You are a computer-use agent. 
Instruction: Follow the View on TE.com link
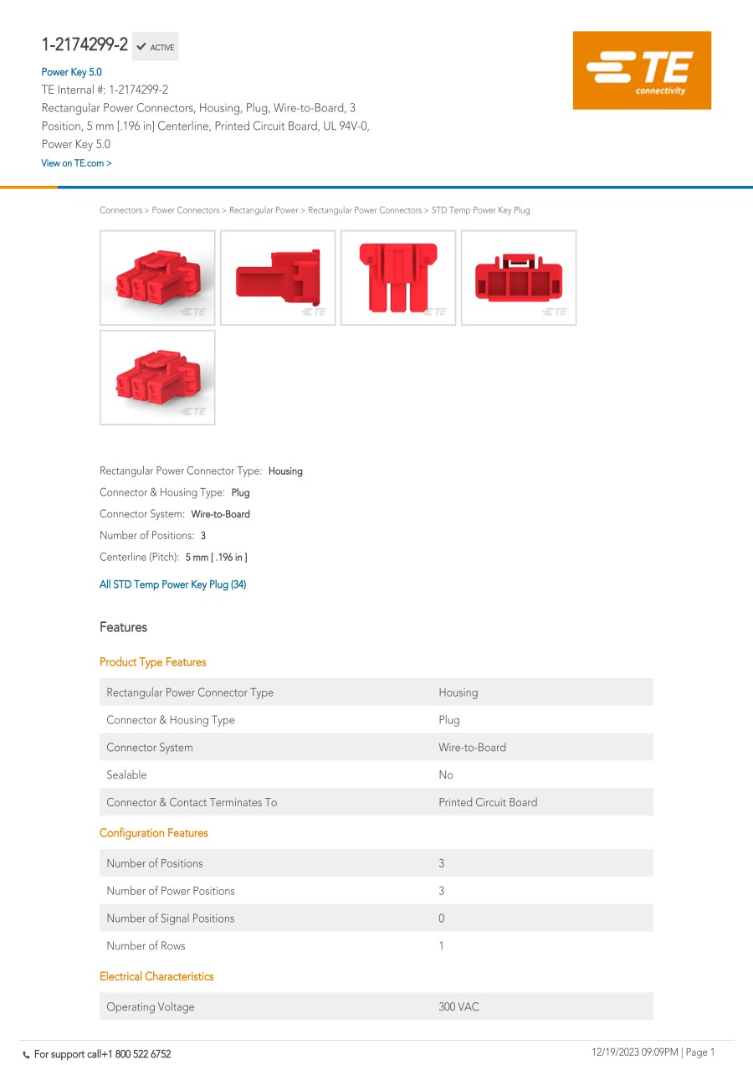click(76, 163)
